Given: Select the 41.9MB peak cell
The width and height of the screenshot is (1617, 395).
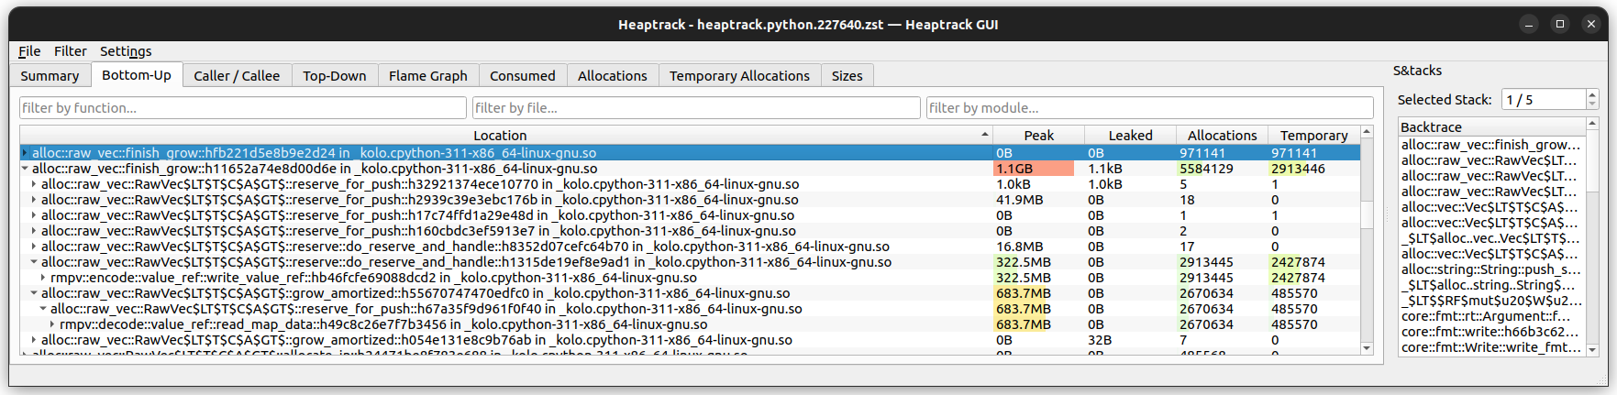Looking at the screenshot, I should click(x=1038, y=200).
